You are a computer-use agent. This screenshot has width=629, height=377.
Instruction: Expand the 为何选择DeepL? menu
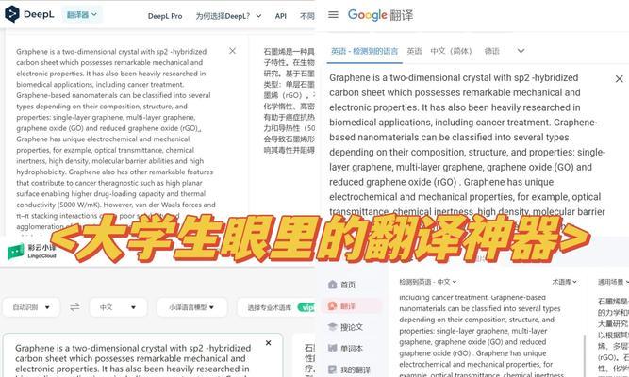pyautogui.click(x=228, y=16)
